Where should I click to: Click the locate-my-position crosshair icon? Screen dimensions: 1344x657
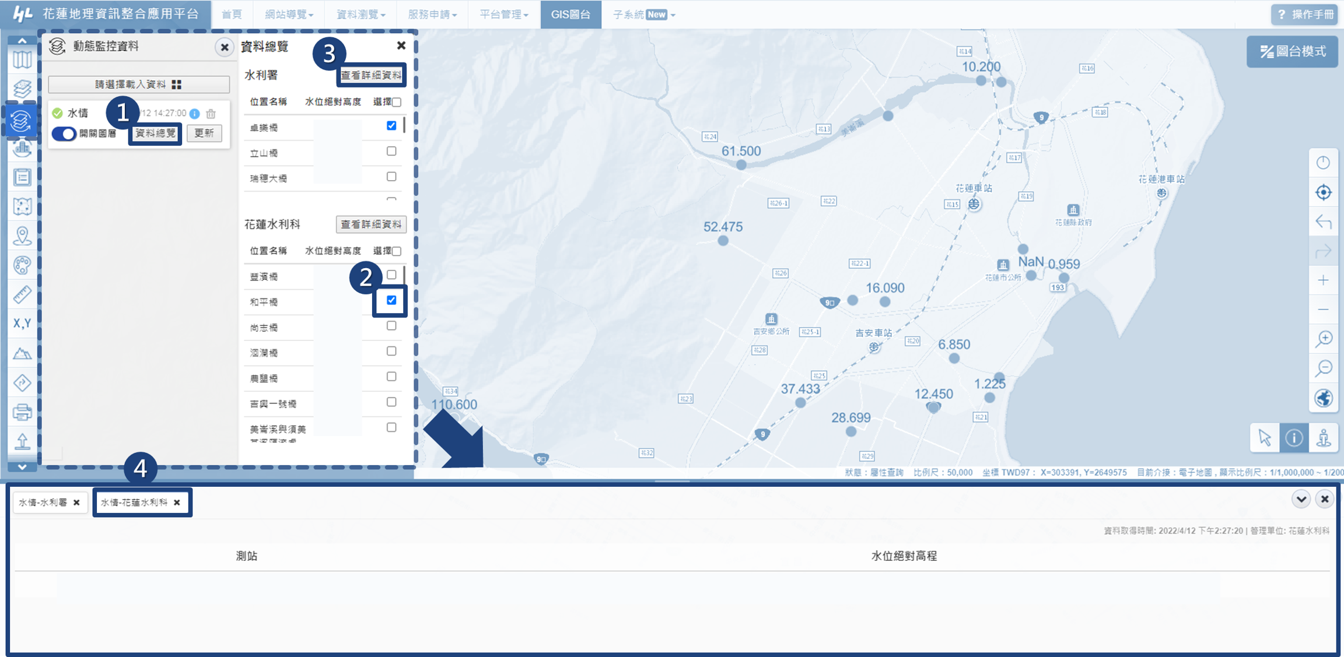1323,192
